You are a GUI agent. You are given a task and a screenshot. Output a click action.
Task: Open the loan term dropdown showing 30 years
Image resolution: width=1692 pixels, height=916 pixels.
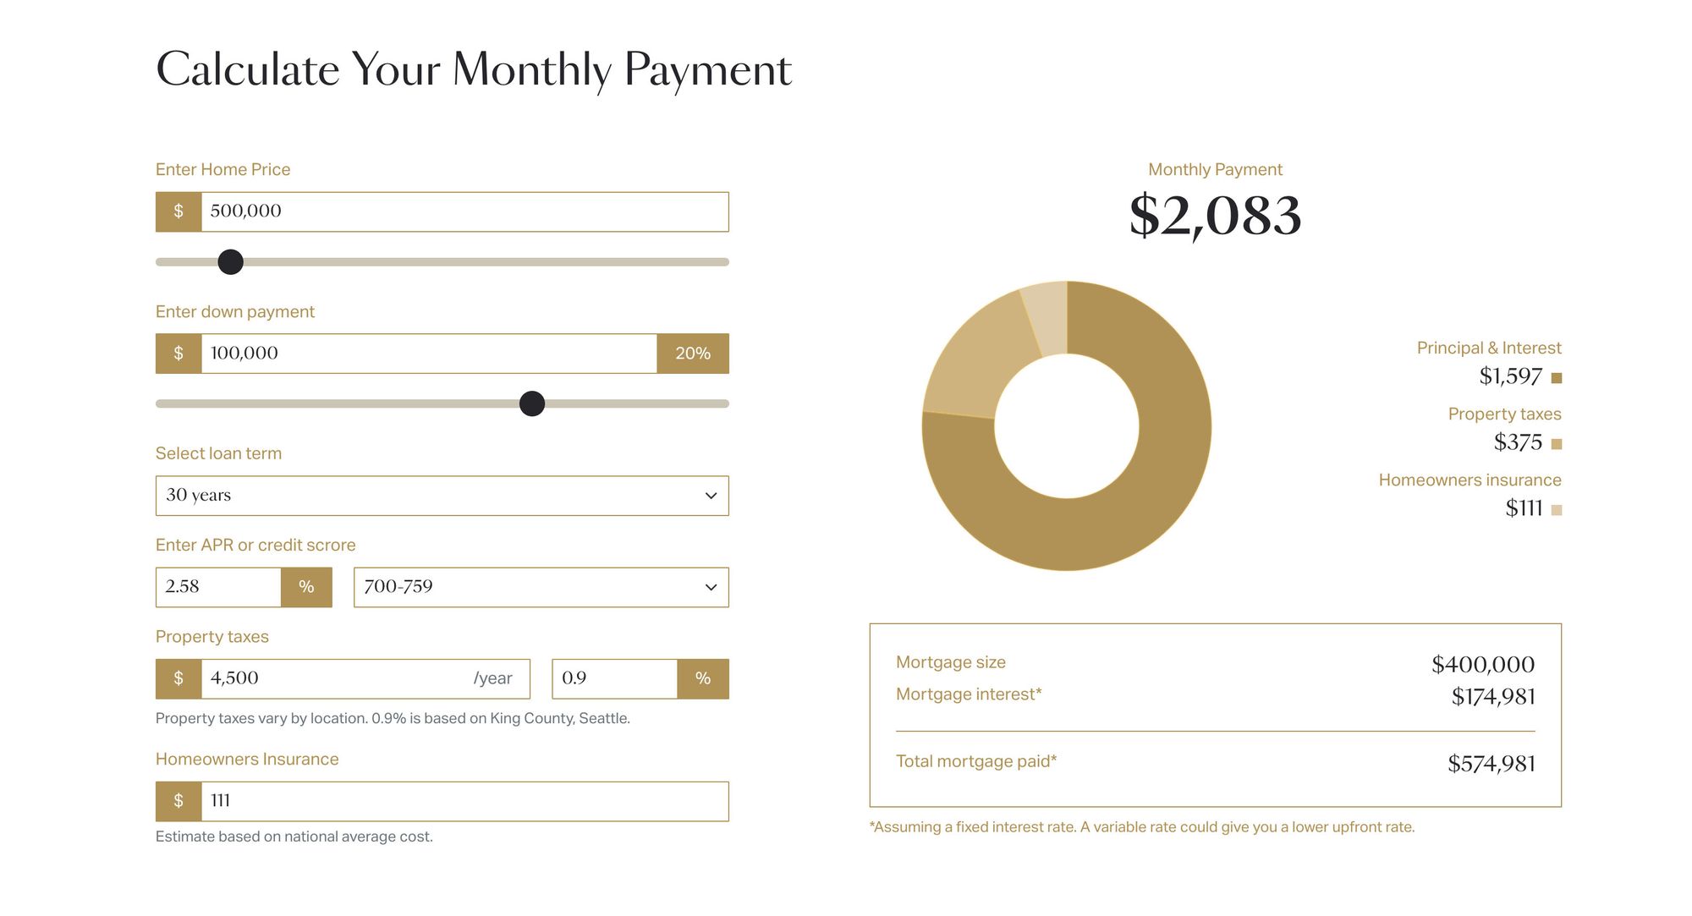coord(442,496)
